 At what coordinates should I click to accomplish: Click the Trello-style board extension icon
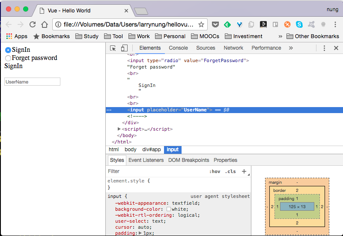click(275, 24)
